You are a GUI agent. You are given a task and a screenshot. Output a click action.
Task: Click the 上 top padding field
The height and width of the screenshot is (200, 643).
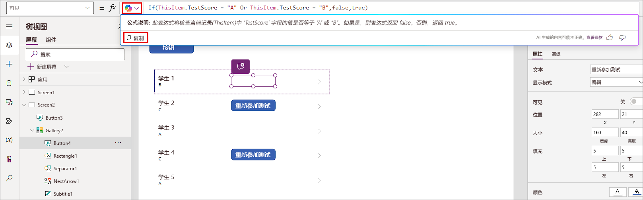(x=605, y=150)
